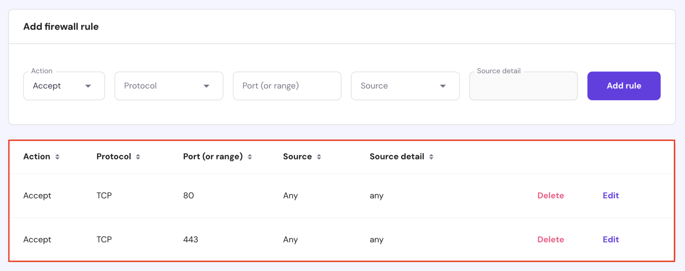Click the Port (or range) sort icon

click(249, 156)
